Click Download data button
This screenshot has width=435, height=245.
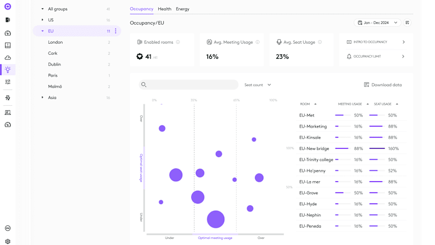coord(383,85)
